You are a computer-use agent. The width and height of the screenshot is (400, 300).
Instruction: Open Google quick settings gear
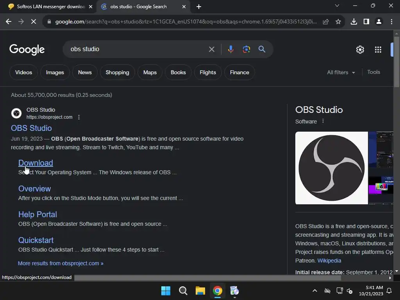(x=360, y=50)
